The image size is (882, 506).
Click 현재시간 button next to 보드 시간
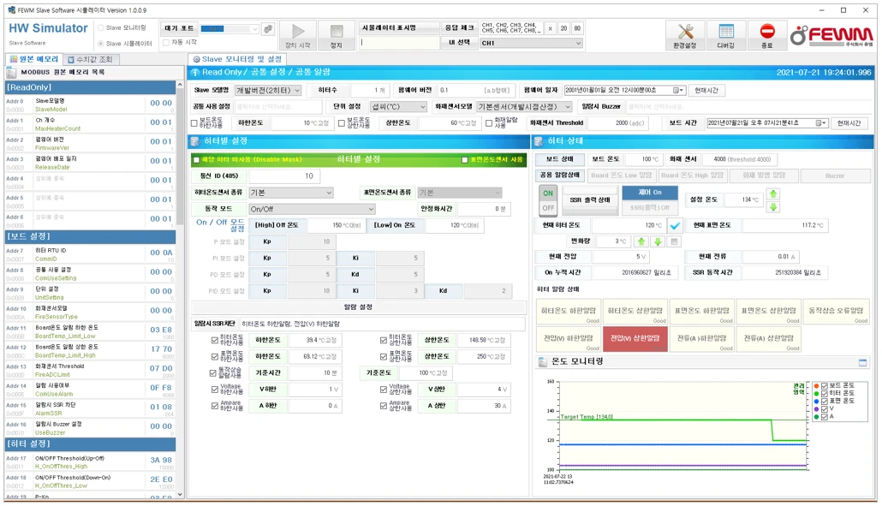[x=849, y=123]
